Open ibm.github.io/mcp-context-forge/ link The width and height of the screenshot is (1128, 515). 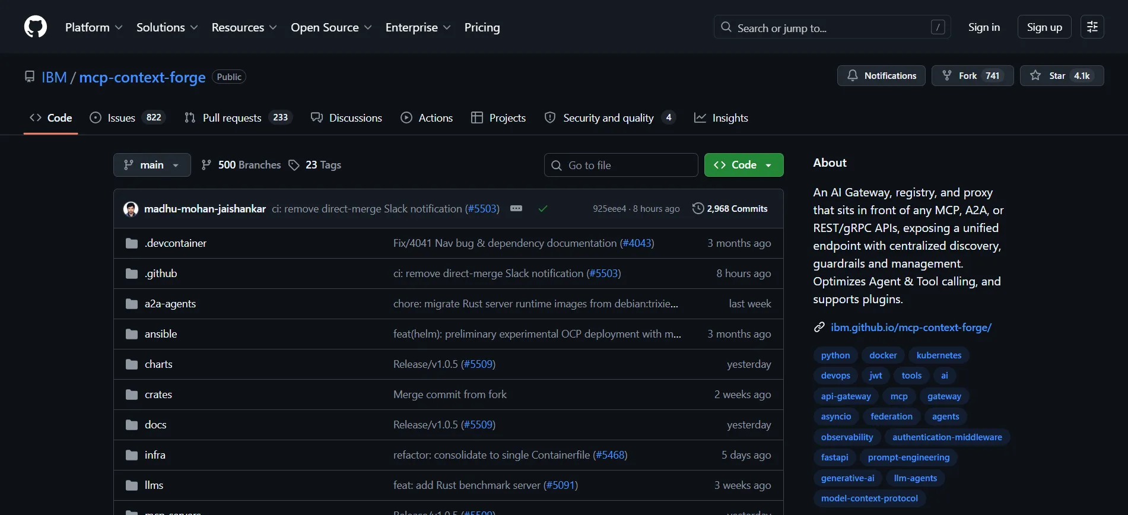pos(911,328)
